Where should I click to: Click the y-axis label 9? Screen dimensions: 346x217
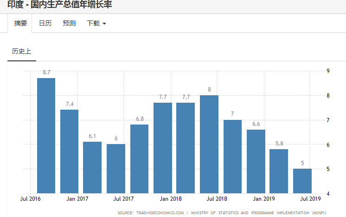tap(328, 71)
